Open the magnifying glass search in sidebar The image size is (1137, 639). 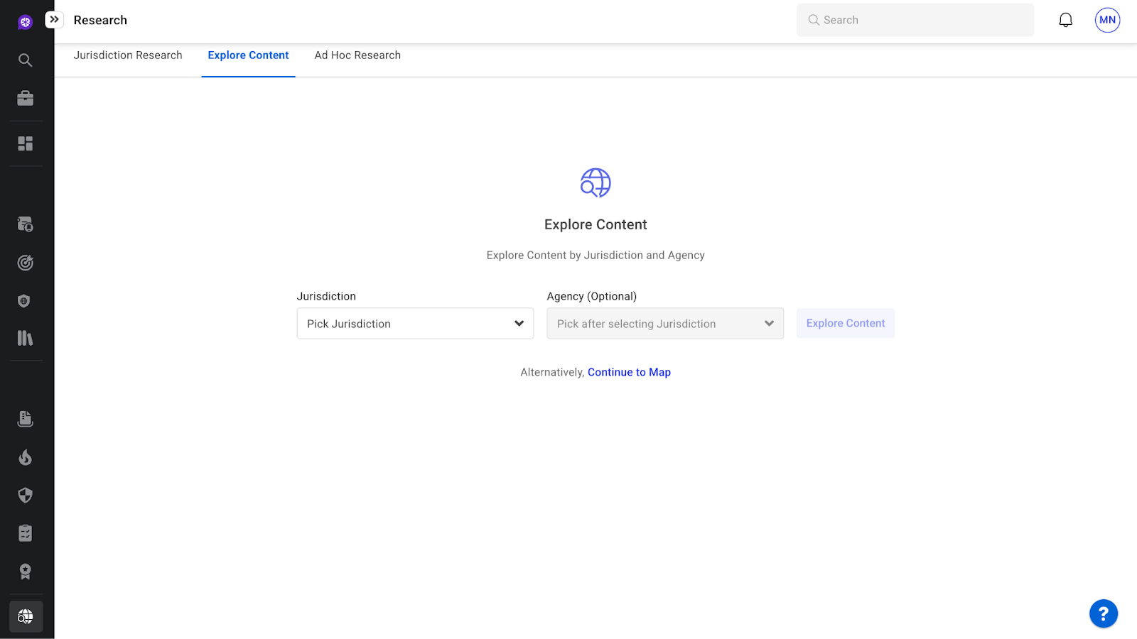click(25, 60)
